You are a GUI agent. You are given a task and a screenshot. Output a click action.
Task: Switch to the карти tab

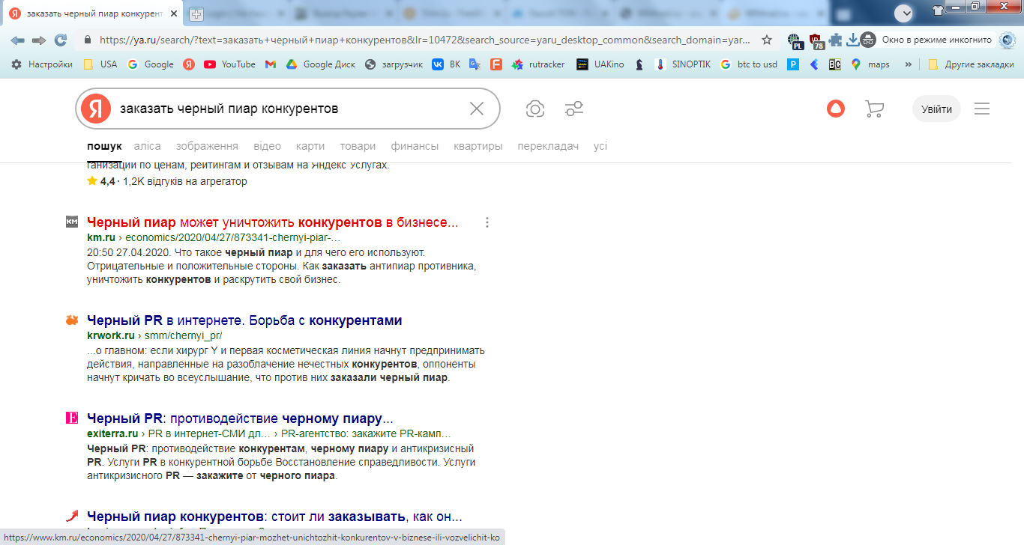(x=310, y=147)
